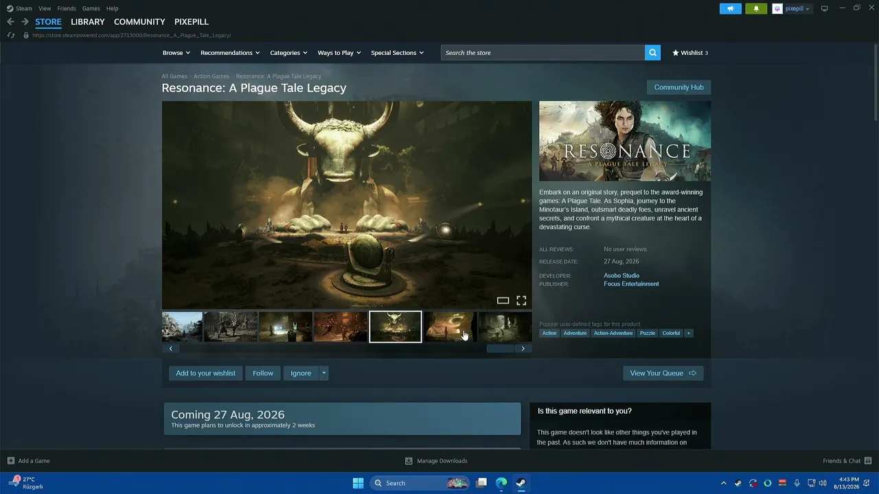Open the Asobo Studio developer link
Screen dimensions: 879x494
621,276
